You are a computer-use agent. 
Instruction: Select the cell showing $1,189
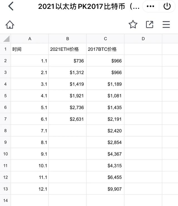[x=105, y=84]
